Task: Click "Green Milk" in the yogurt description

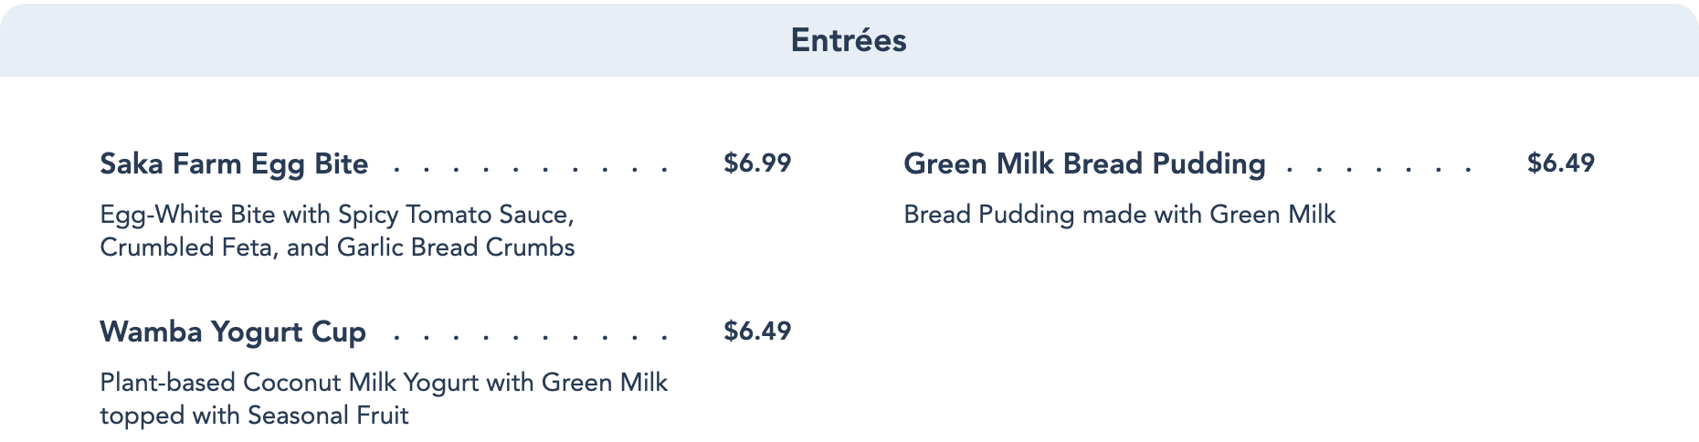Action: tap(605, 383)
